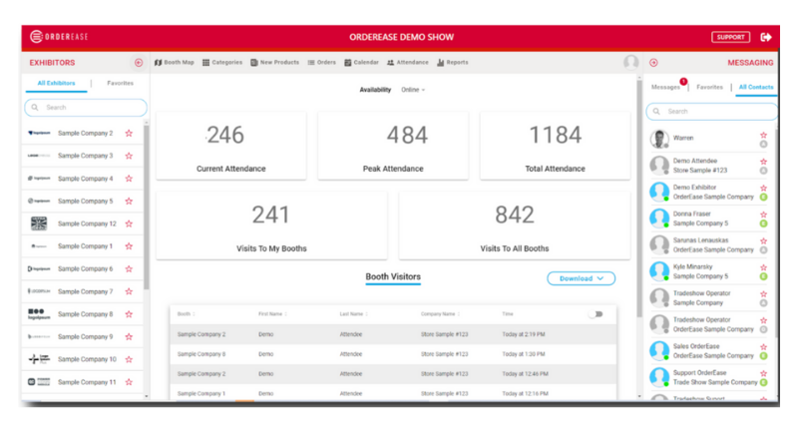Switch to exhibitor Favorites tab

(121, 83)
